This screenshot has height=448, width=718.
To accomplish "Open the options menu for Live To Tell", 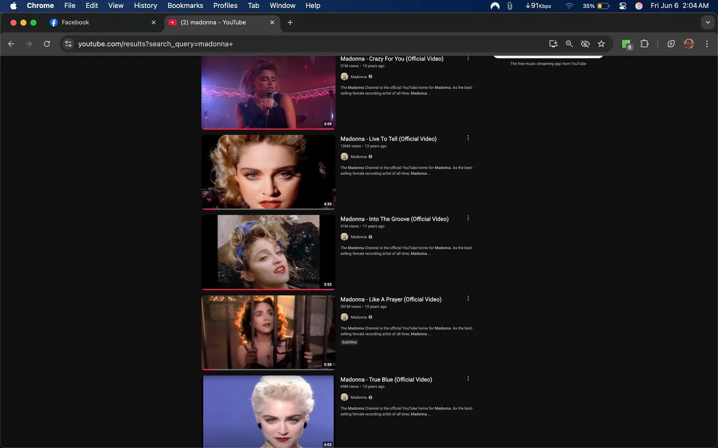I will click(x=468, y=138).
